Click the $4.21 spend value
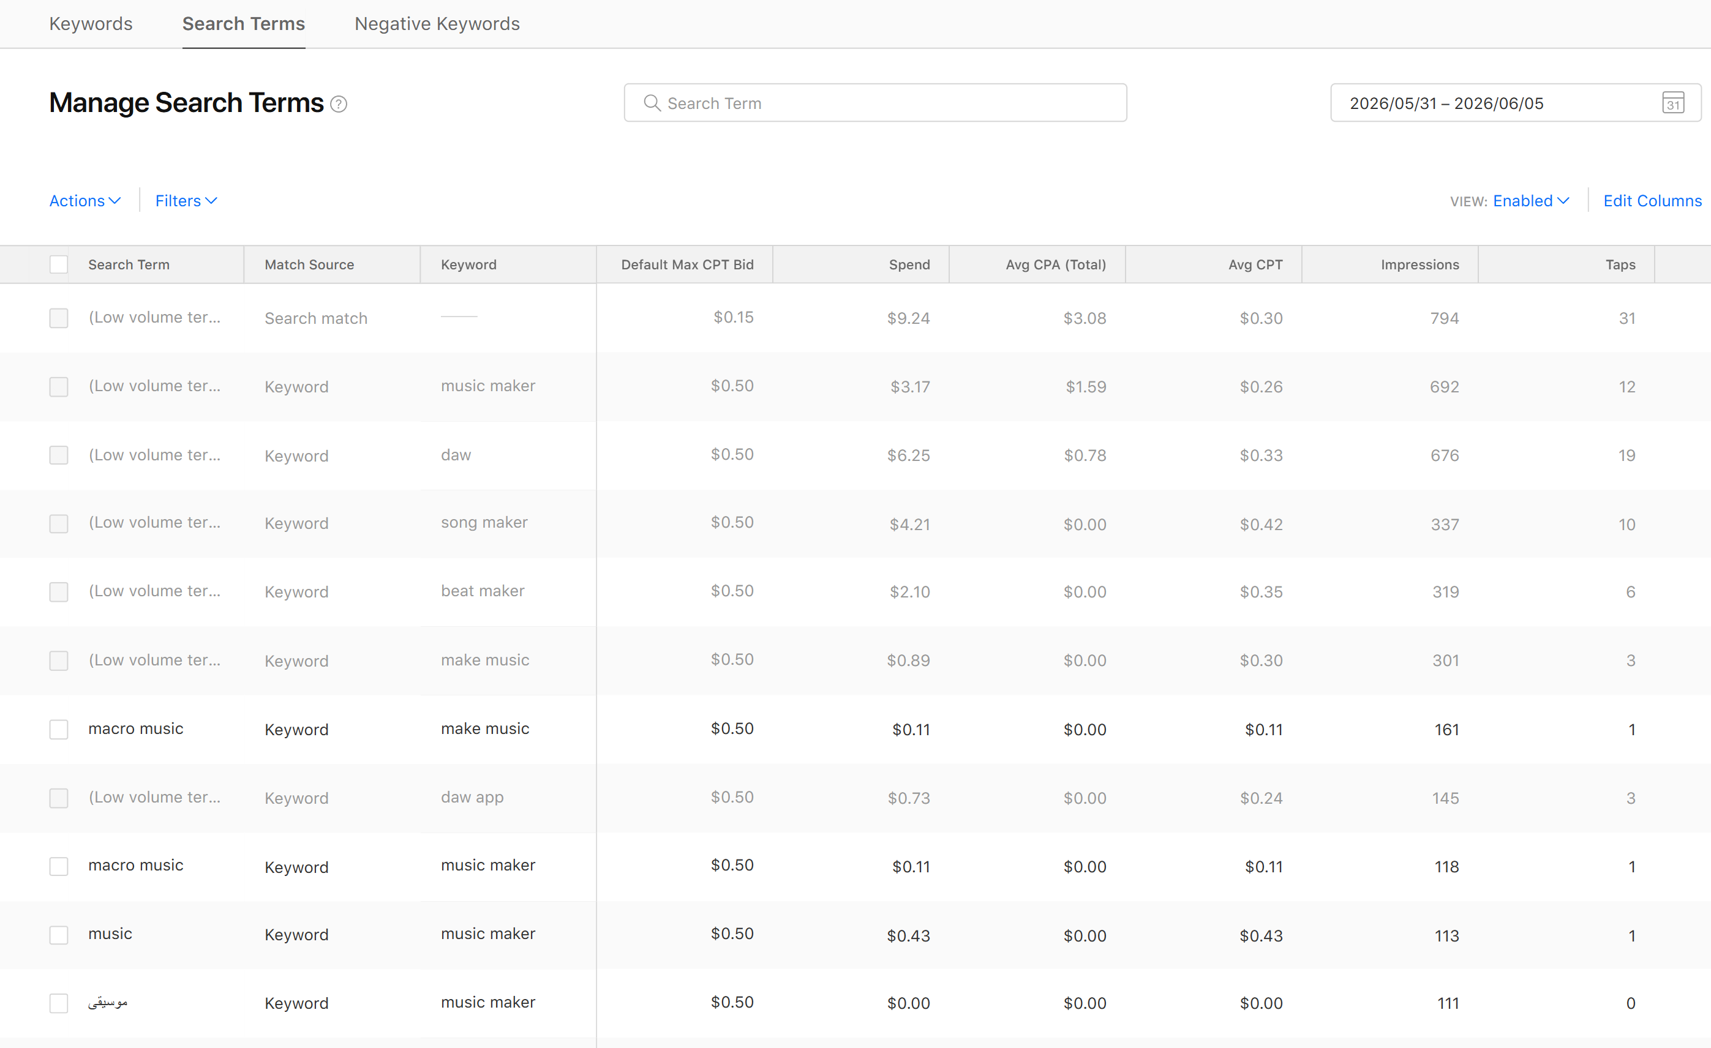The image size is (1711, 1048). point(911,524)
